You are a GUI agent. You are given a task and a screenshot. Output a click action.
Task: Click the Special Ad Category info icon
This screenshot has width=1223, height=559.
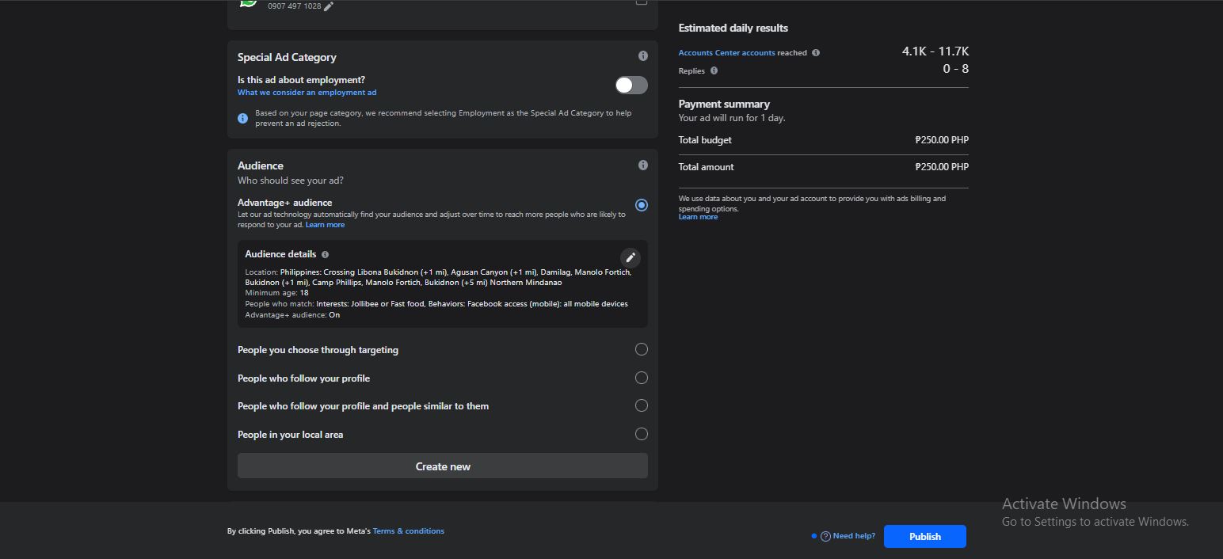click(643, 56)
